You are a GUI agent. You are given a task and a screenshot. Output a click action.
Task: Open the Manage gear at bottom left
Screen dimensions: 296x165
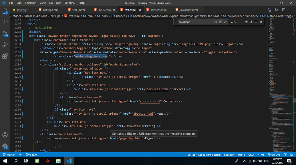click(5, 146)
